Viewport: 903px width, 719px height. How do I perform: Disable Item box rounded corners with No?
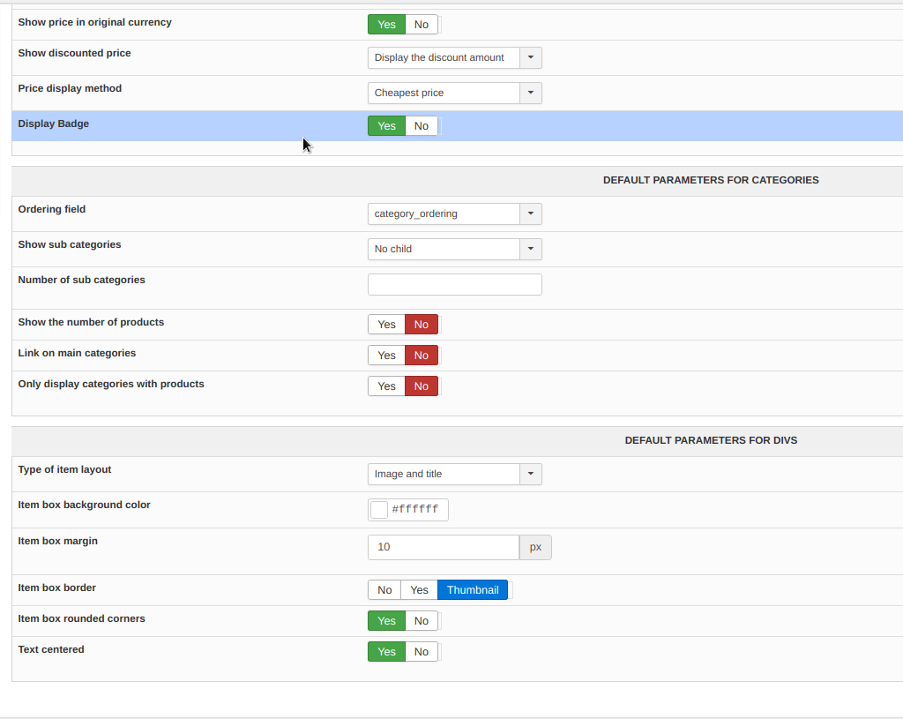[422, 620]
